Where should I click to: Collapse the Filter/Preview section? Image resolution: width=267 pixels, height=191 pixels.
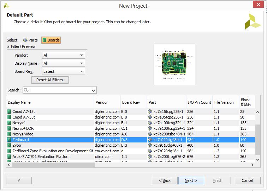[x=8, y=46]
